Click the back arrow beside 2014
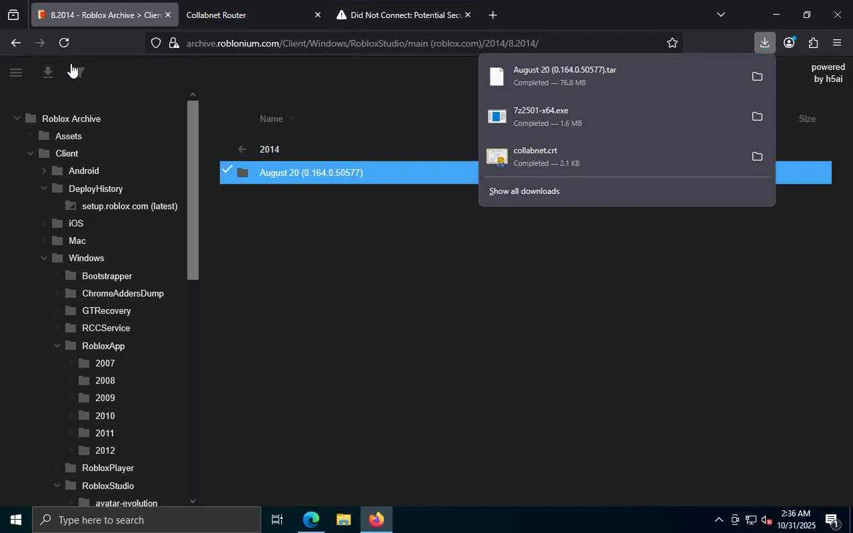853x533 pixels. point(243,149)
